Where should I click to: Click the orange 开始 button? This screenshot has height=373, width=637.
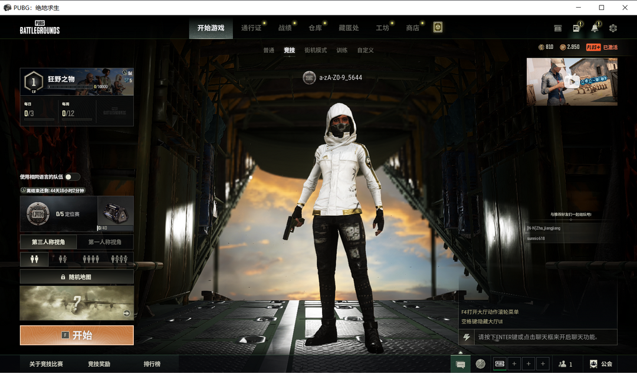tap(77, 335)
